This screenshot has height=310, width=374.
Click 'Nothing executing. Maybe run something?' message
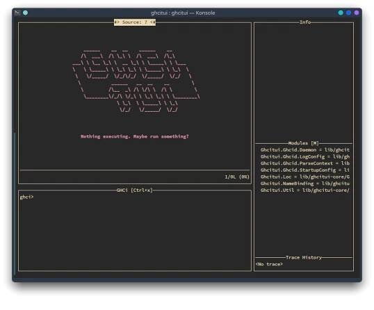(135, 136)
